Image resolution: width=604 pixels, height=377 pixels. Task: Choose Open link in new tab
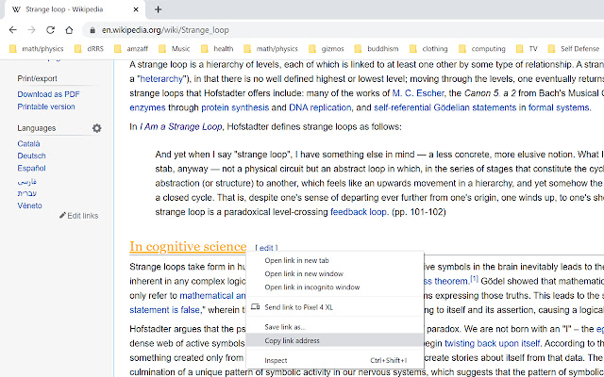tap(335, 260)
